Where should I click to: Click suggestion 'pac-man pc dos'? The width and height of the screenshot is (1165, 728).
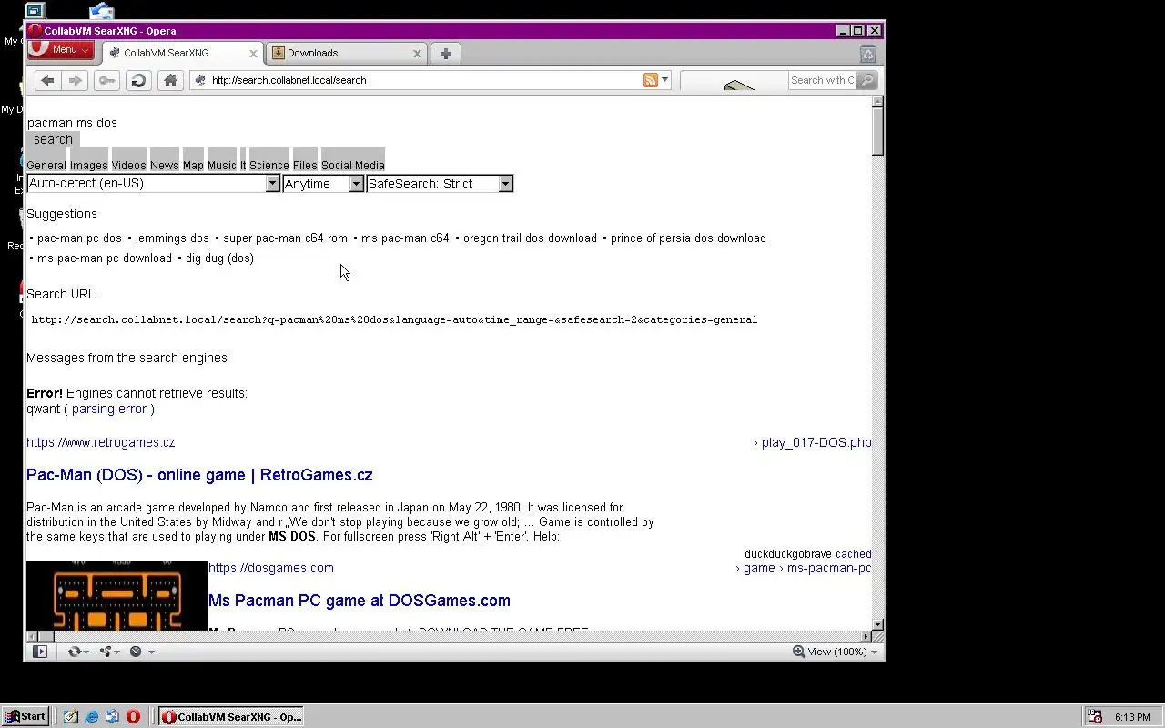[79, 238]
